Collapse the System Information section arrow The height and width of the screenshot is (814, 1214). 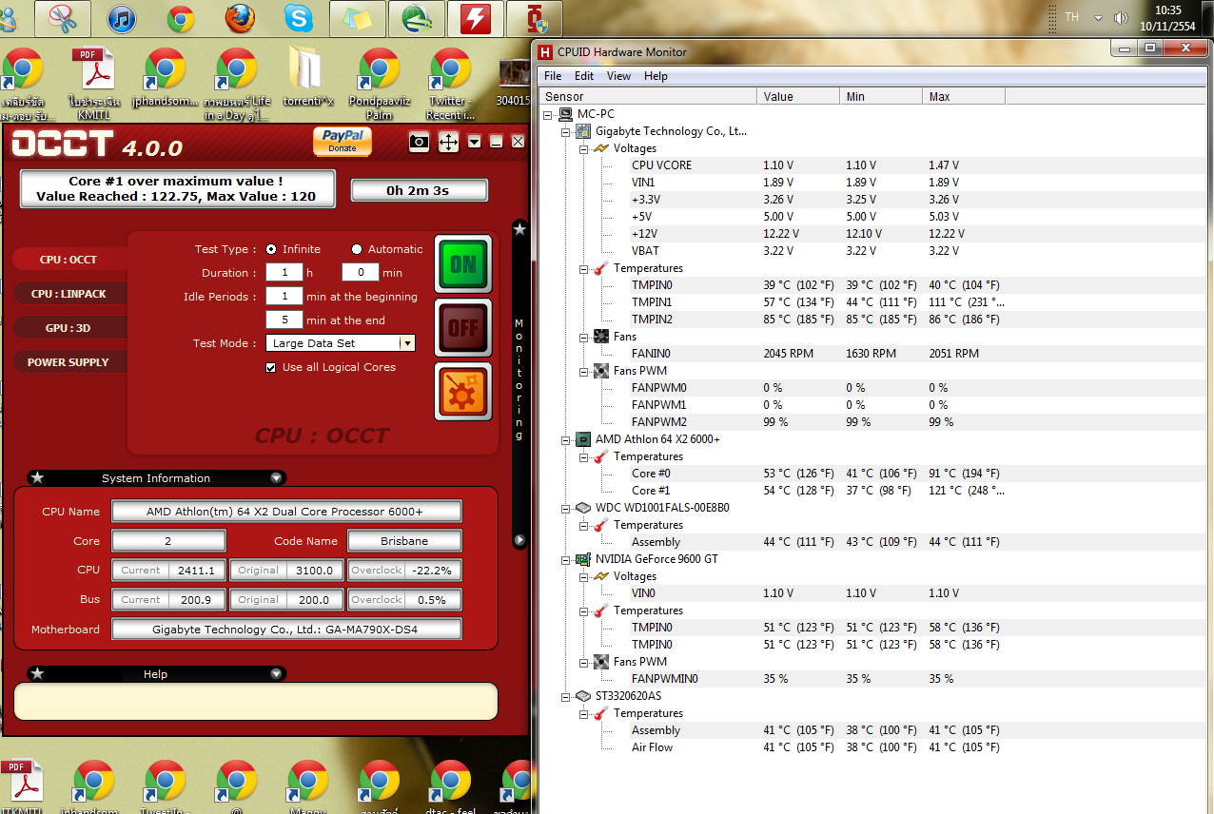(276, 478)
